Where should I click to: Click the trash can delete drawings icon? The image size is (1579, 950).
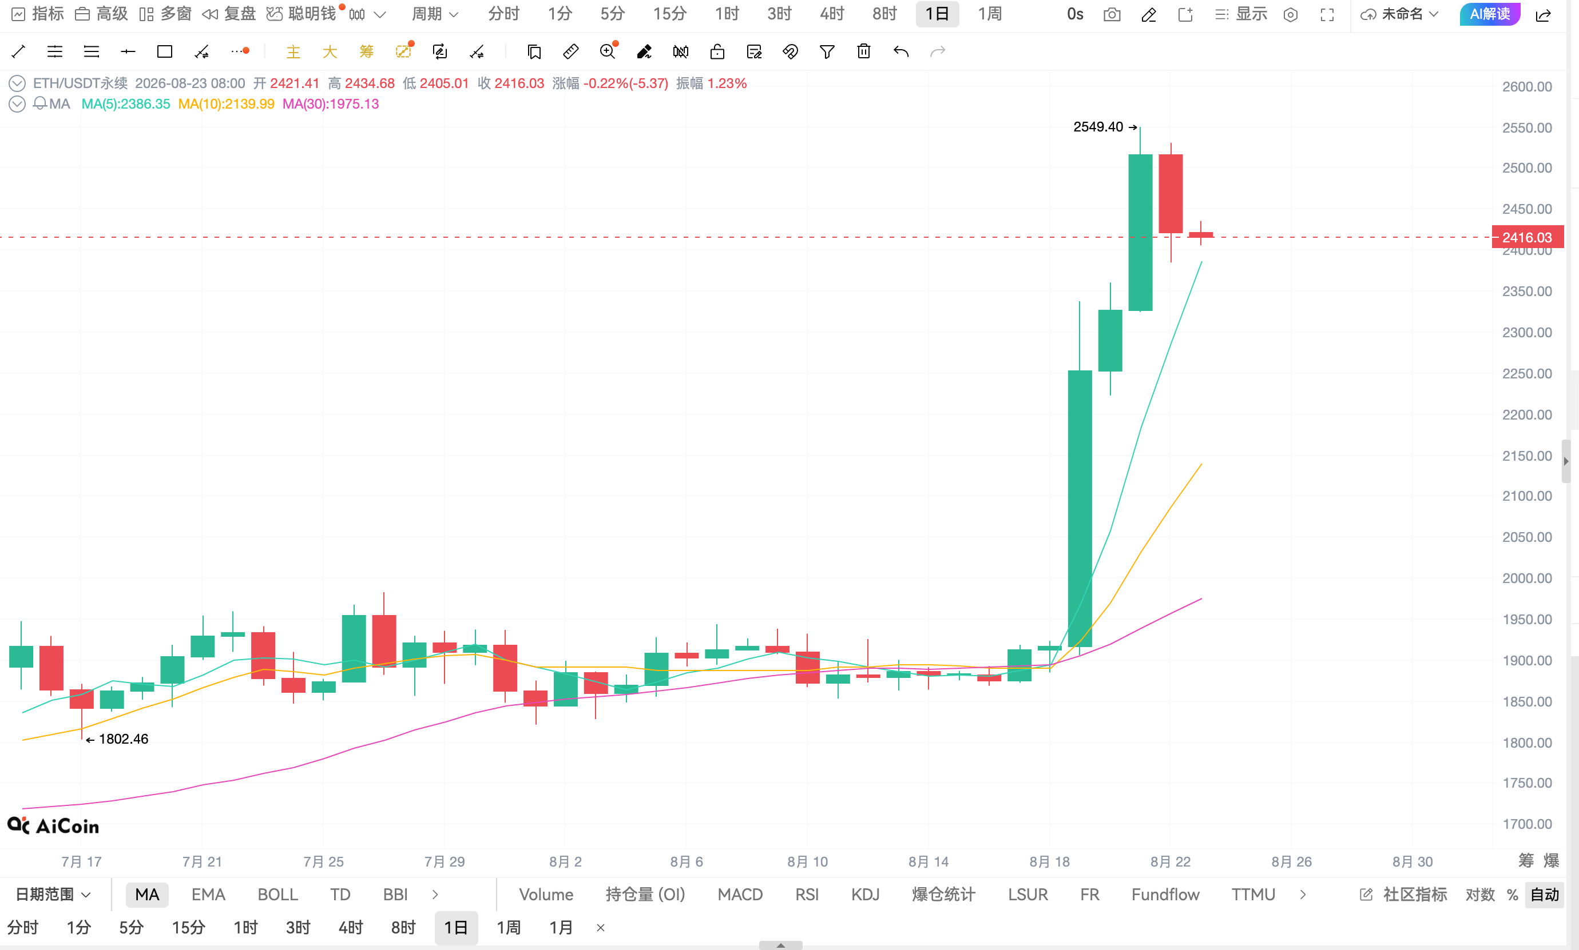[x=863, y=52]
